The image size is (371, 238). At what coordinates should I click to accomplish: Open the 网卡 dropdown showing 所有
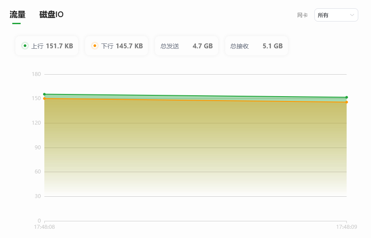[336, 15]
